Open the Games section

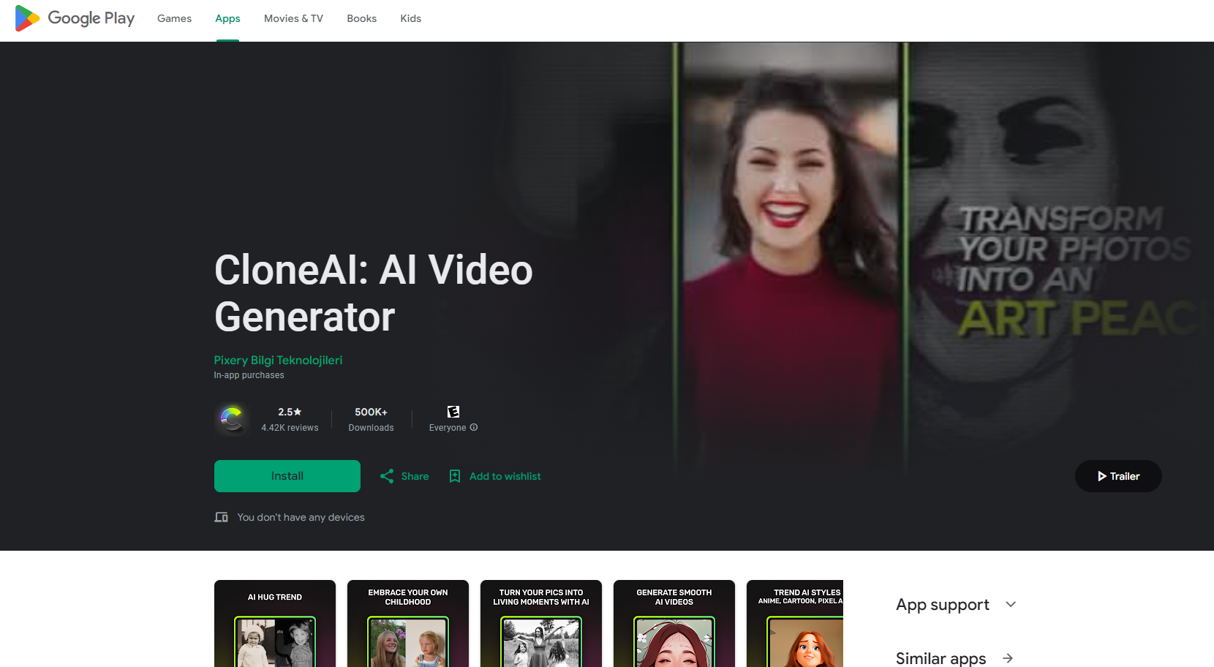pyautogui.click(x=174, y=18)
